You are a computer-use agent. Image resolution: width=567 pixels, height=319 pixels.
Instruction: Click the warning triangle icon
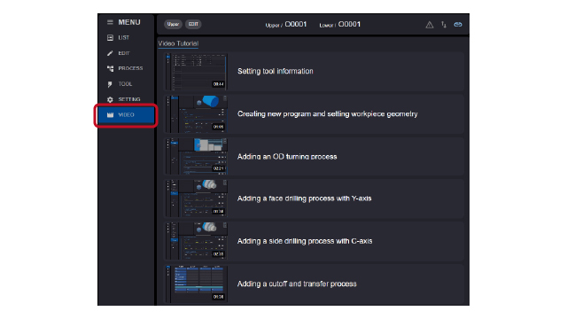pos(429,25)
